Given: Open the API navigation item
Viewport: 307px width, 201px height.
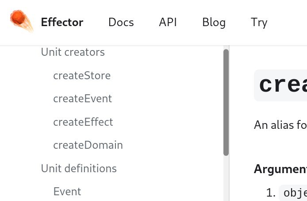Looking at the screenshot, I should point(168,22).
